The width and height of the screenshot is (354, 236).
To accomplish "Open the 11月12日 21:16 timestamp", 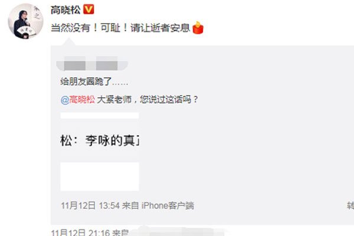I will coord(80,232).
